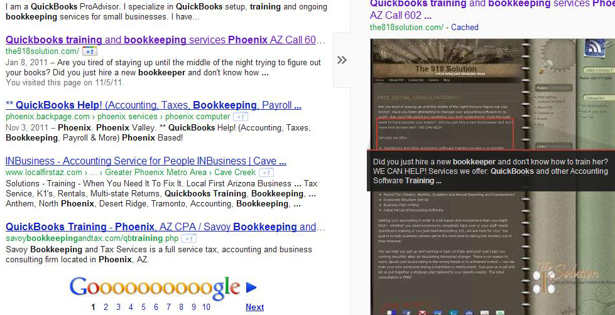Image resolution: width=615 pixels, height=315 pixels.
Task: Click the 'Cave Creek' breadcrumb in green
Action: click(x=235, y=173)
